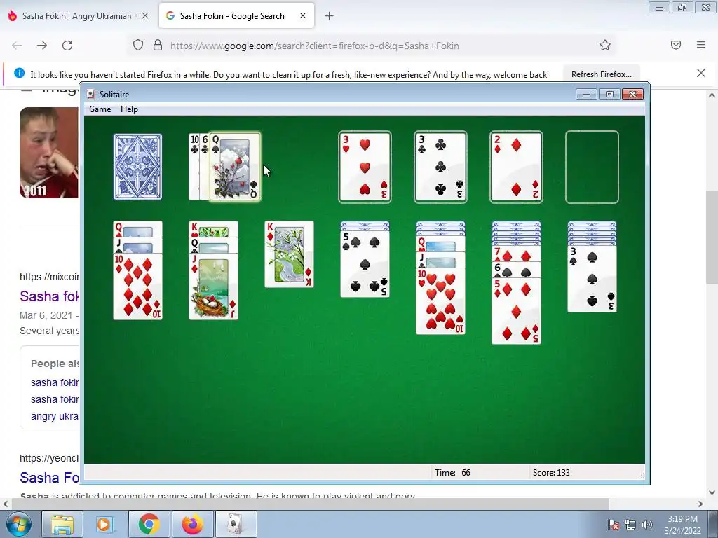This screenshot has width=718, height=538.
Task: Click the Solitaire taskbar icon
Action: click(x=236, y=525)
